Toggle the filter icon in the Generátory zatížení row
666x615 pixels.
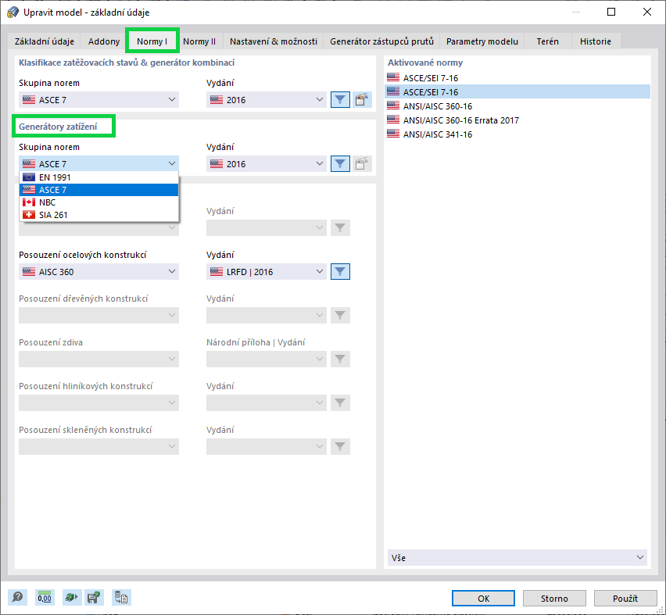(x=340, y=164)
